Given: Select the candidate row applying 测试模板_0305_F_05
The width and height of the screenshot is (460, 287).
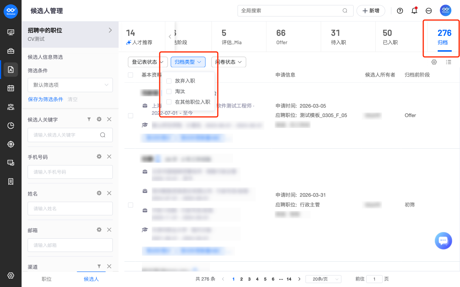Looking at the screenshot, I should [x=131, y=116].
